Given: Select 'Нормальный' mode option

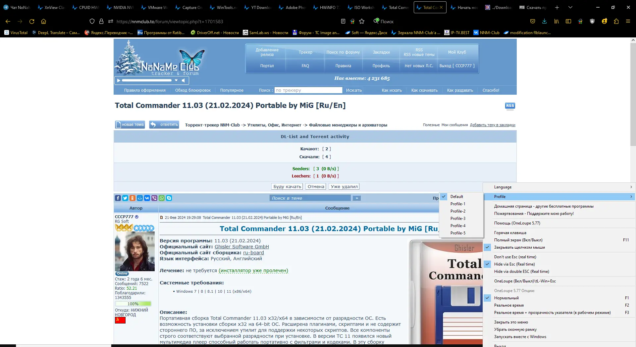Looking at the screenshot, I should coord(559,298).
